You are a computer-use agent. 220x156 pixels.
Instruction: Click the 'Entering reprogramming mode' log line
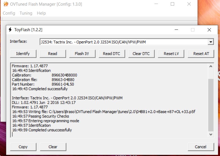click(x=46, y=121)
